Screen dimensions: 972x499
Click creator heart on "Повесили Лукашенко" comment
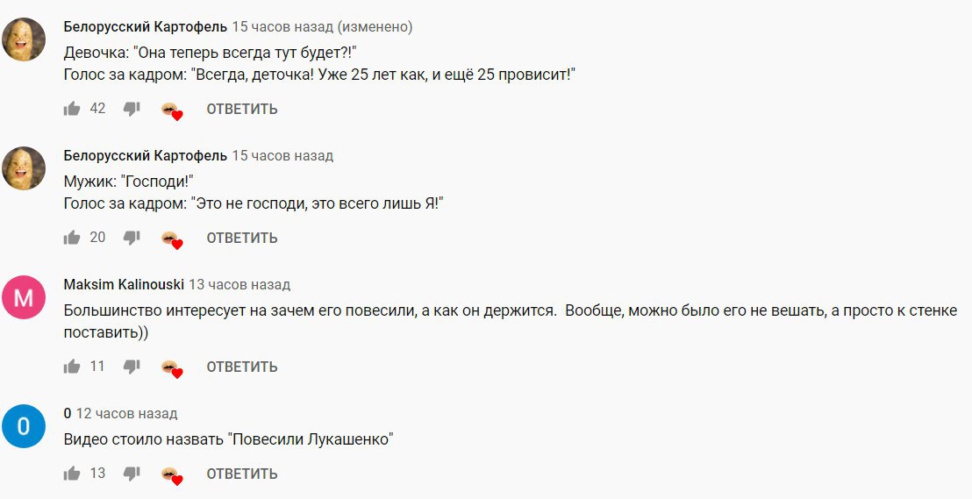(172, 475)
